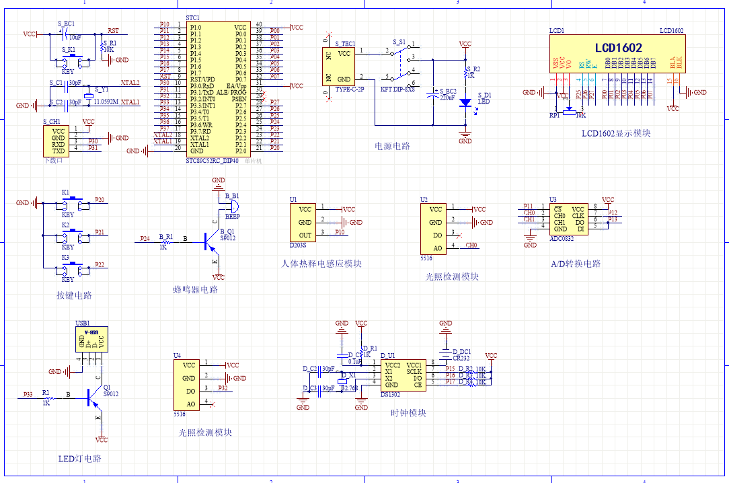The image size is (729, 483).
Task: Select the U3 ADC0832 converter chip
Action: [569, 219]
